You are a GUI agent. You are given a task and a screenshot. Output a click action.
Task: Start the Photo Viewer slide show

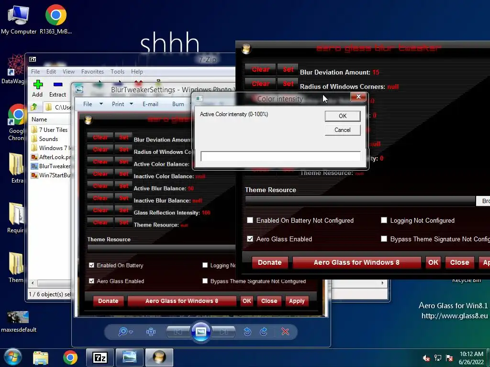pyautogui.click(x=200, y=332)
